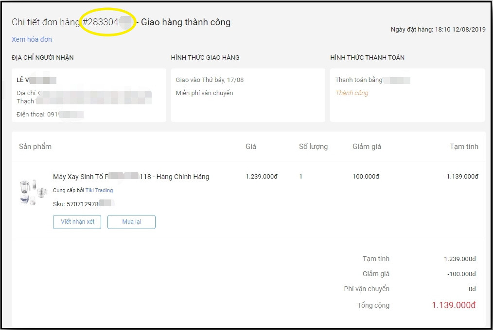Select the Số lượng column header
This screenshot has height=330, width=493.
pos(313,146)
